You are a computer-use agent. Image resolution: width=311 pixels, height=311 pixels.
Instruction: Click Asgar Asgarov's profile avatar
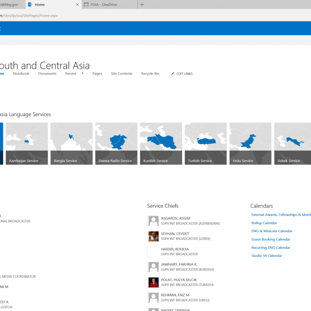click(153, 221)
